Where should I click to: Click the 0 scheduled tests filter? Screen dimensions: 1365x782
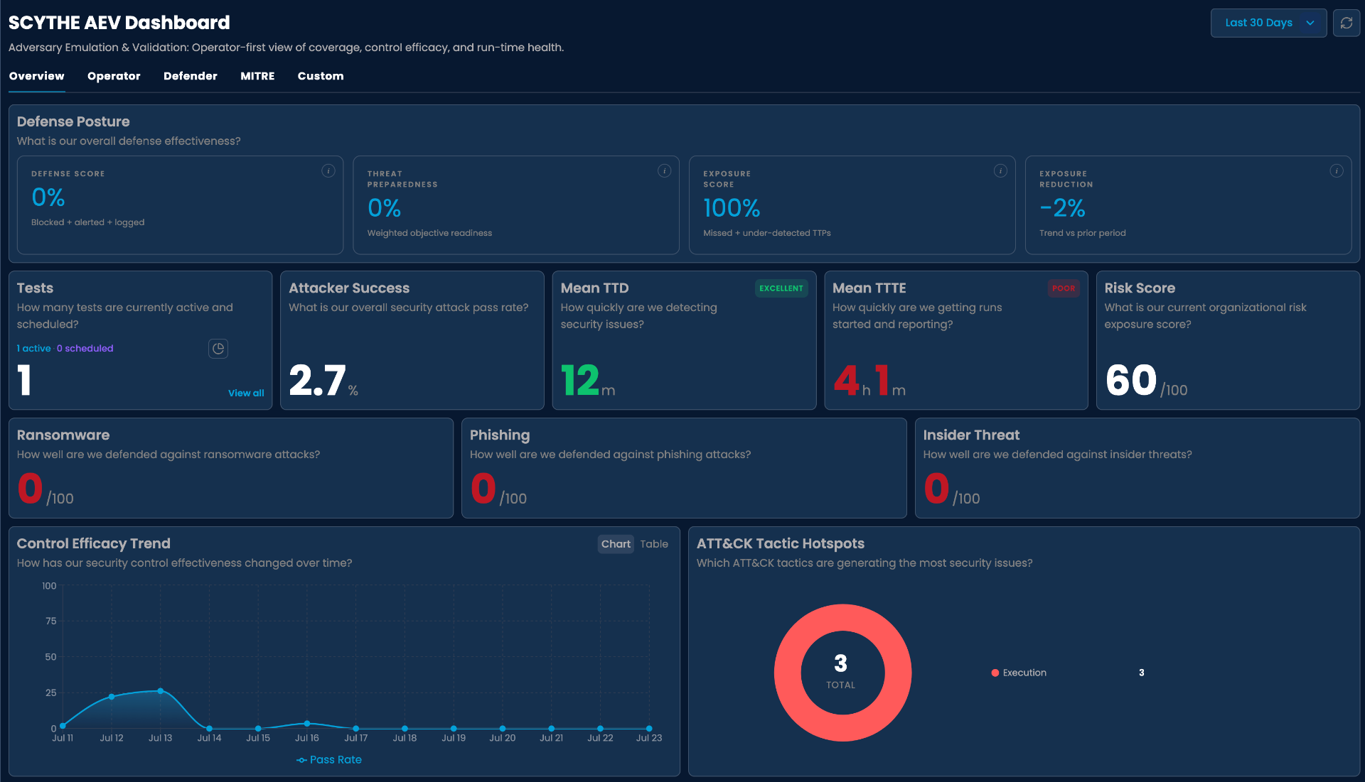[85, 348]
